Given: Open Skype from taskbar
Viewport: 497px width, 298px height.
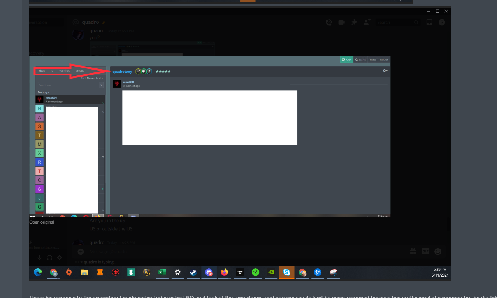Looking at the screenshot, I should [287, 272].
